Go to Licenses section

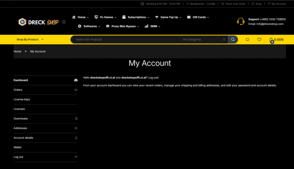pyautogui.click(x=45, y=109)
